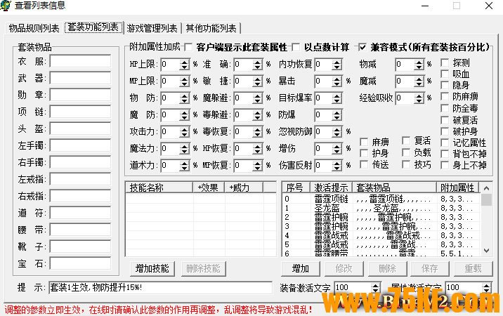Screen dimensions: 503x316
Task: Click the 增加技能 button
Action: pyautogui.click(x=152, y=268)
